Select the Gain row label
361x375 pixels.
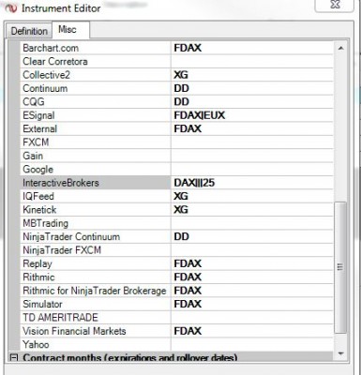pos(96,156)
